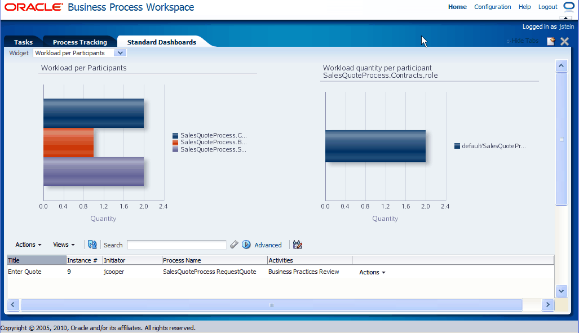Sort by the Process Name column header
Viewport: 579px width, 333px height.
[215, 260]
